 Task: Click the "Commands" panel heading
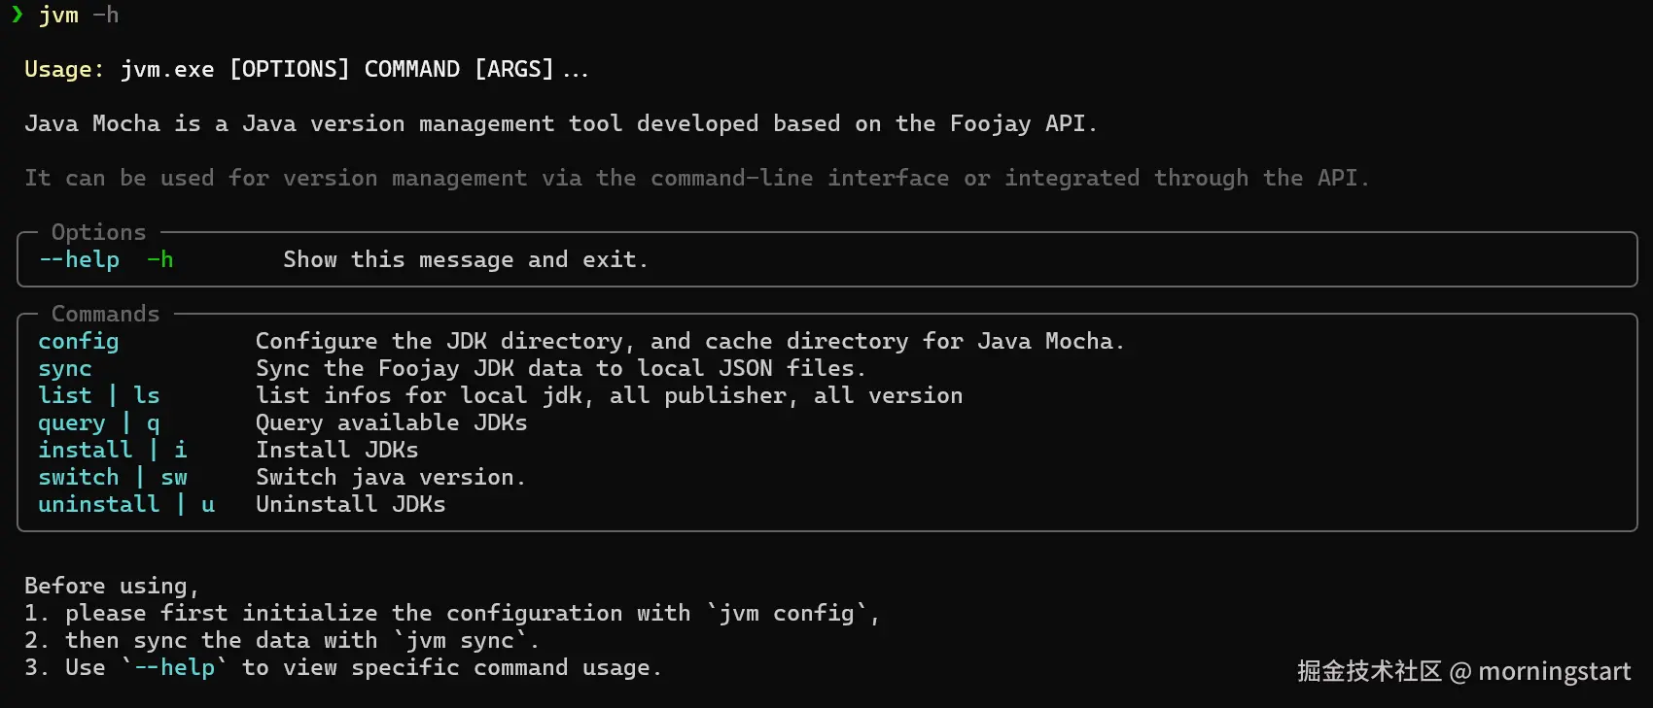(x=105, y=315)
